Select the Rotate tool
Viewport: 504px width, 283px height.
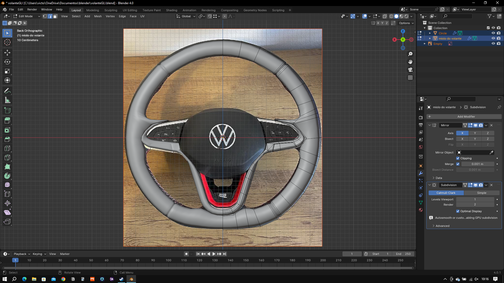pyautogui.click(x=7, y=62)
